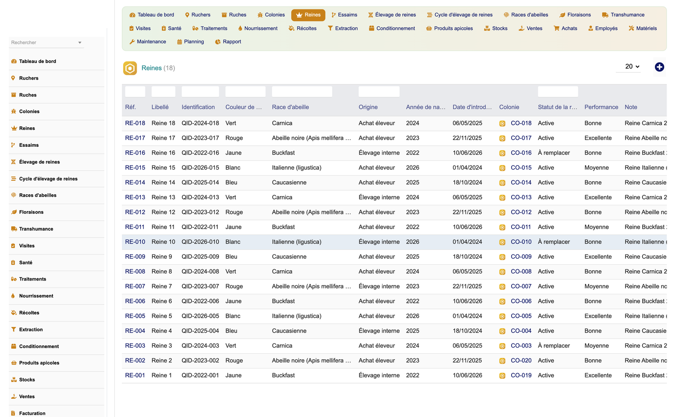The height and width of the screenshot is (417, 674).
Task: Open colony icon next to CO-010
Action: click(502, 242)
